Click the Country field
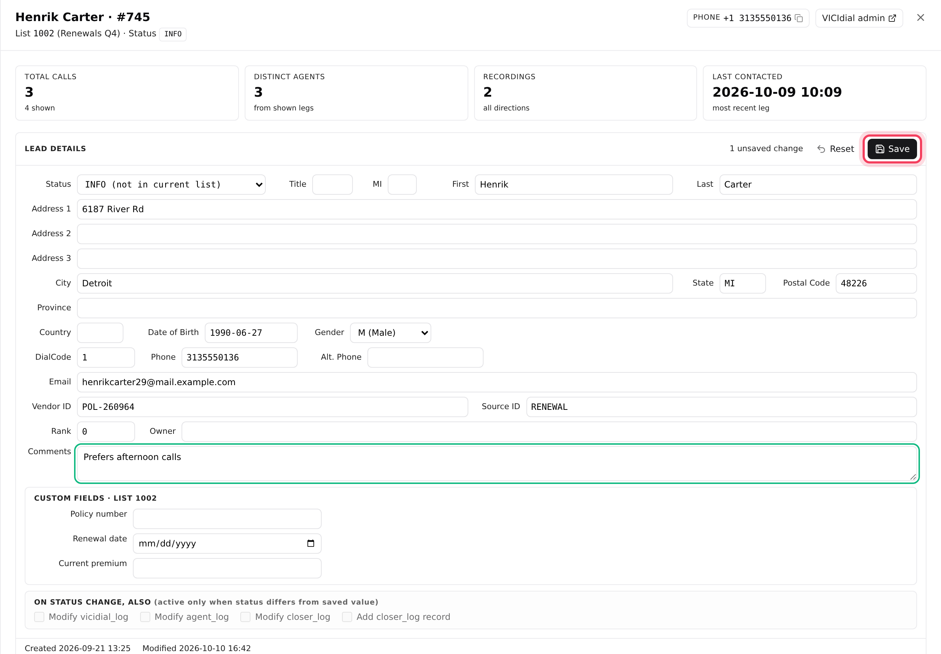 (100, 333)
